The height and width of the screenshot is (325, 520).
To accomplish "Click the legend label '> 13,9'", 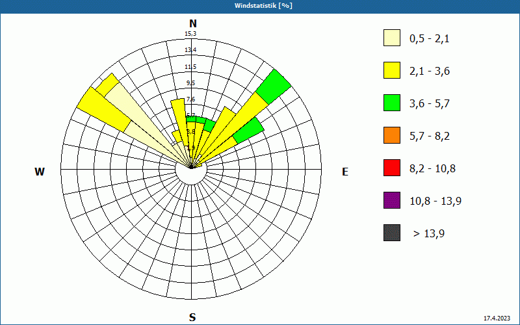I will [x=429, y=234].
